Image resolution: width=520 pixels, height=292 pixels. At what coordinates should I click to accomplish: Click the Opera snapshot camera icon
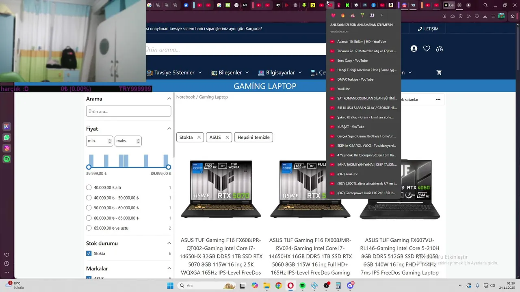pos(453,16)
